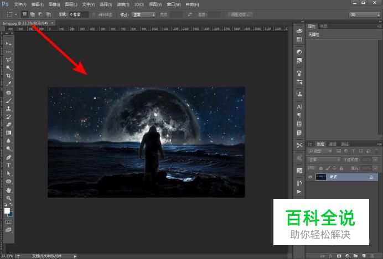Select the Dodge tool
Screen dimensions: 383x259
click(8, 149)
